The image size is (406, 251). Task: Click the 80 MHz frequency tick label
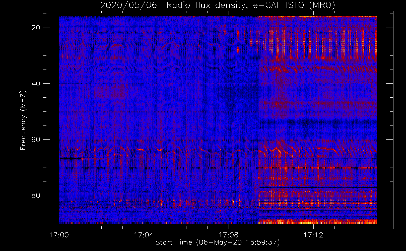pos(36,195)
